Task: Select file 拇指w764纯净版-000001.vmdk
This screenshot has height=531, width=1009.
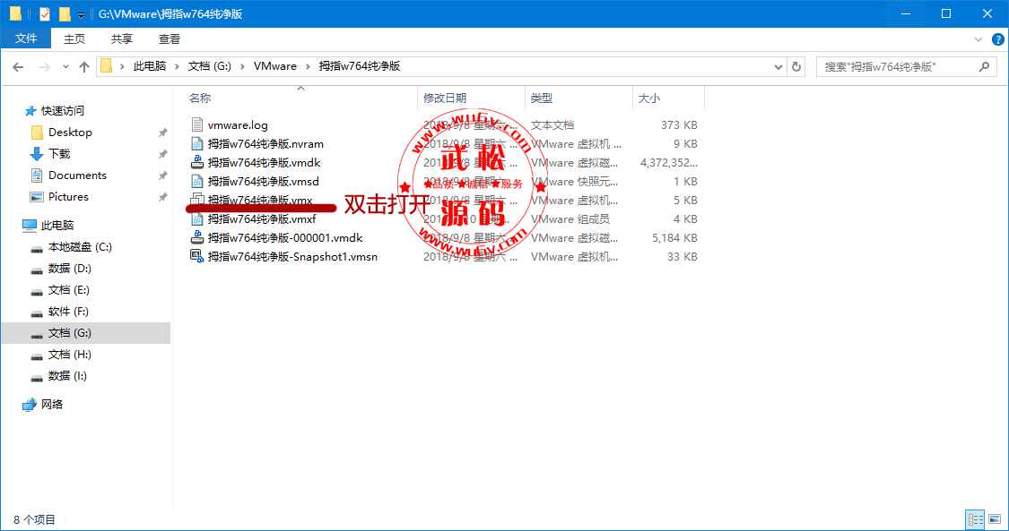Action: [285, 237]
